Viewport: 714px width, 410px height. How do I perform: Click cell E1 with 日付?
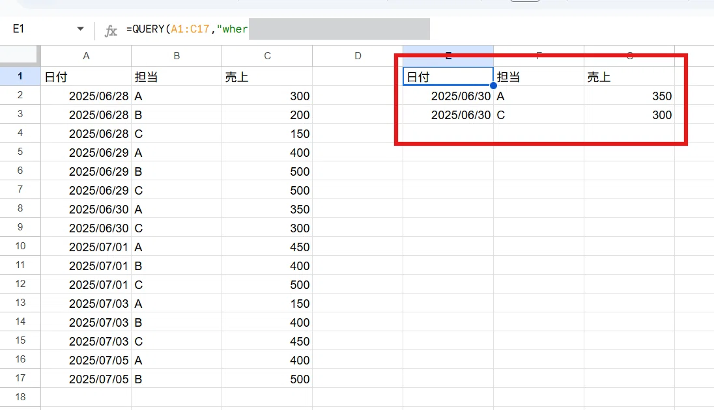coord(448,76)
